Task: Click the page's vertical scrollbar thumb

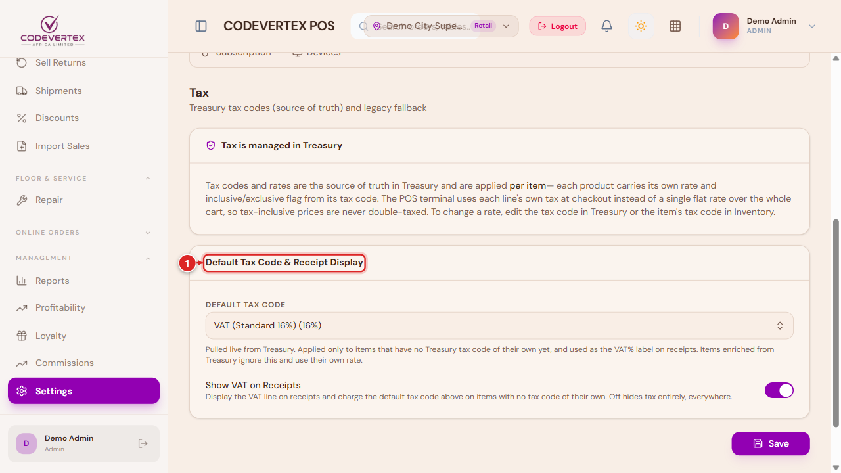Action: (x=836, y=323)
